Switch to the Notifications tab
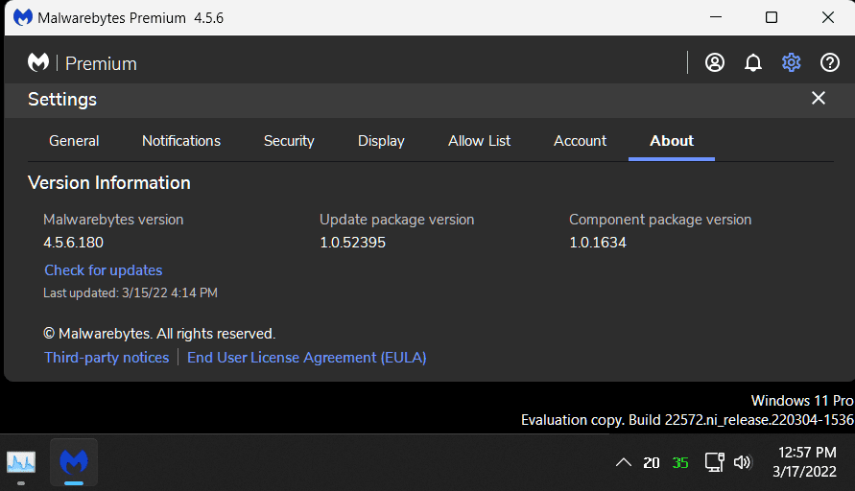Screen dimensions: 855x491 point(181,141)
